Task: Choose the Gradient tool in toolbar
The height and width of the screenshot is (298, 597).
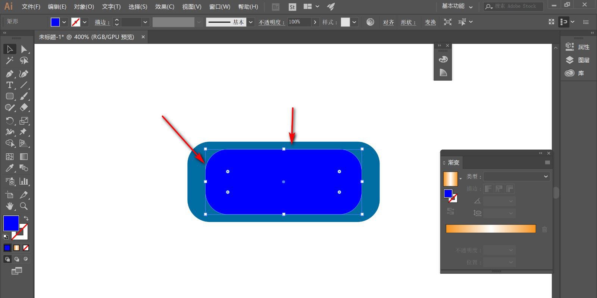Action: 24,157
